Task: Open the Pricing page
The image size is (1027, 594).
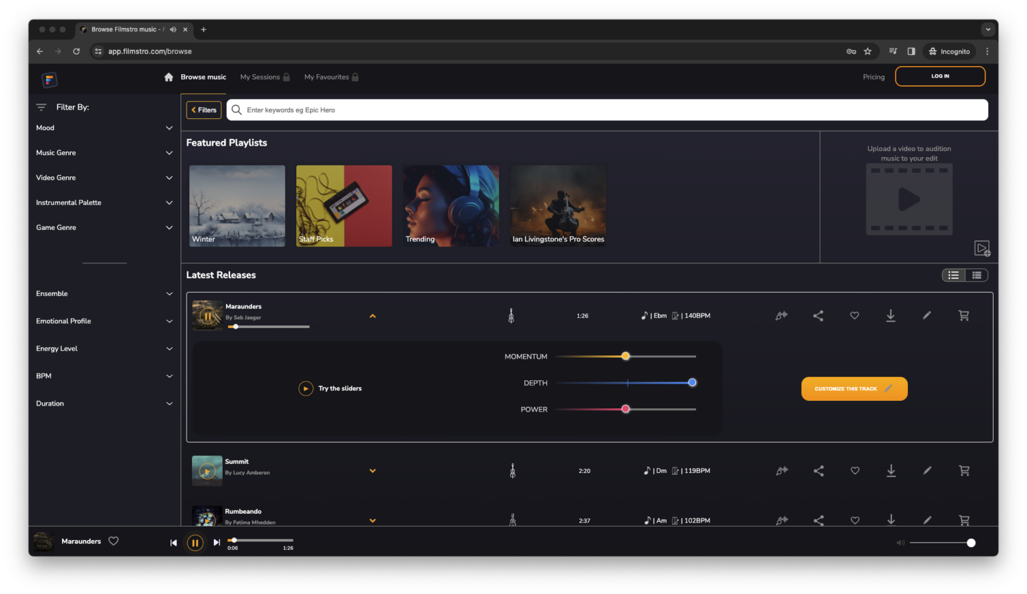Action: (x=873, y=77)
